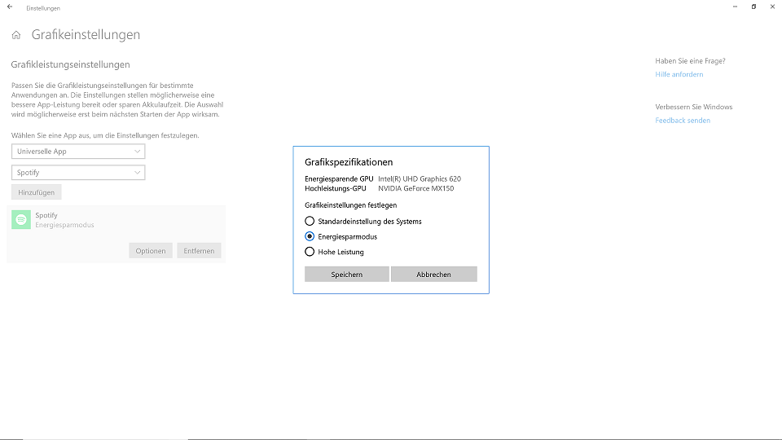The height and width of the screenshot is (440, 782).
Task: Open the Spotify app selection combo box
Action: point(78,173)
